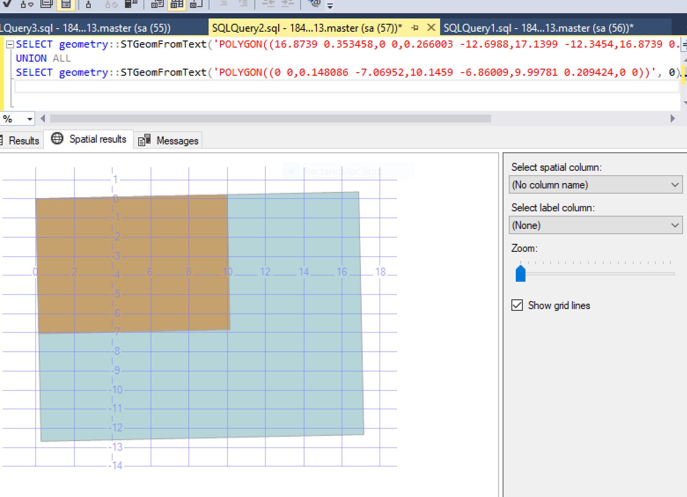This screenshot has height=497, width=687.
Task: Click the editor horizontal scrollbar thumb
Action: coord(270,118)
